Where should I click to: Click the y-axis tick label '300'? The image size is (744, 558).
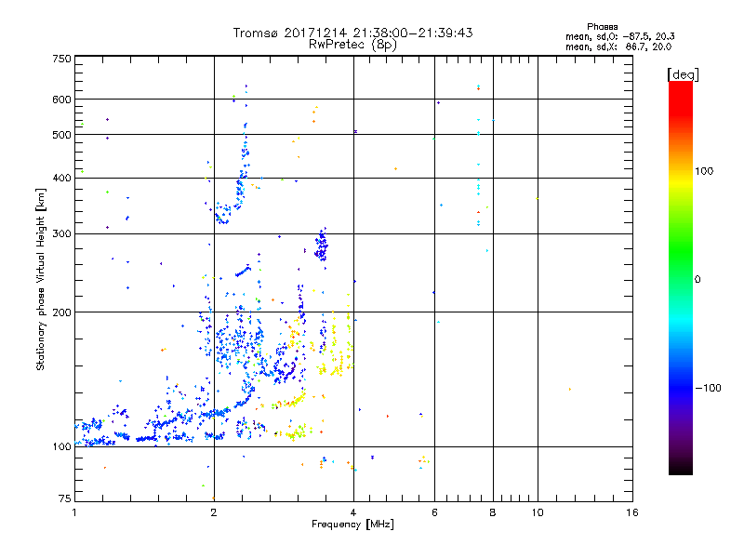click(61, 233)
